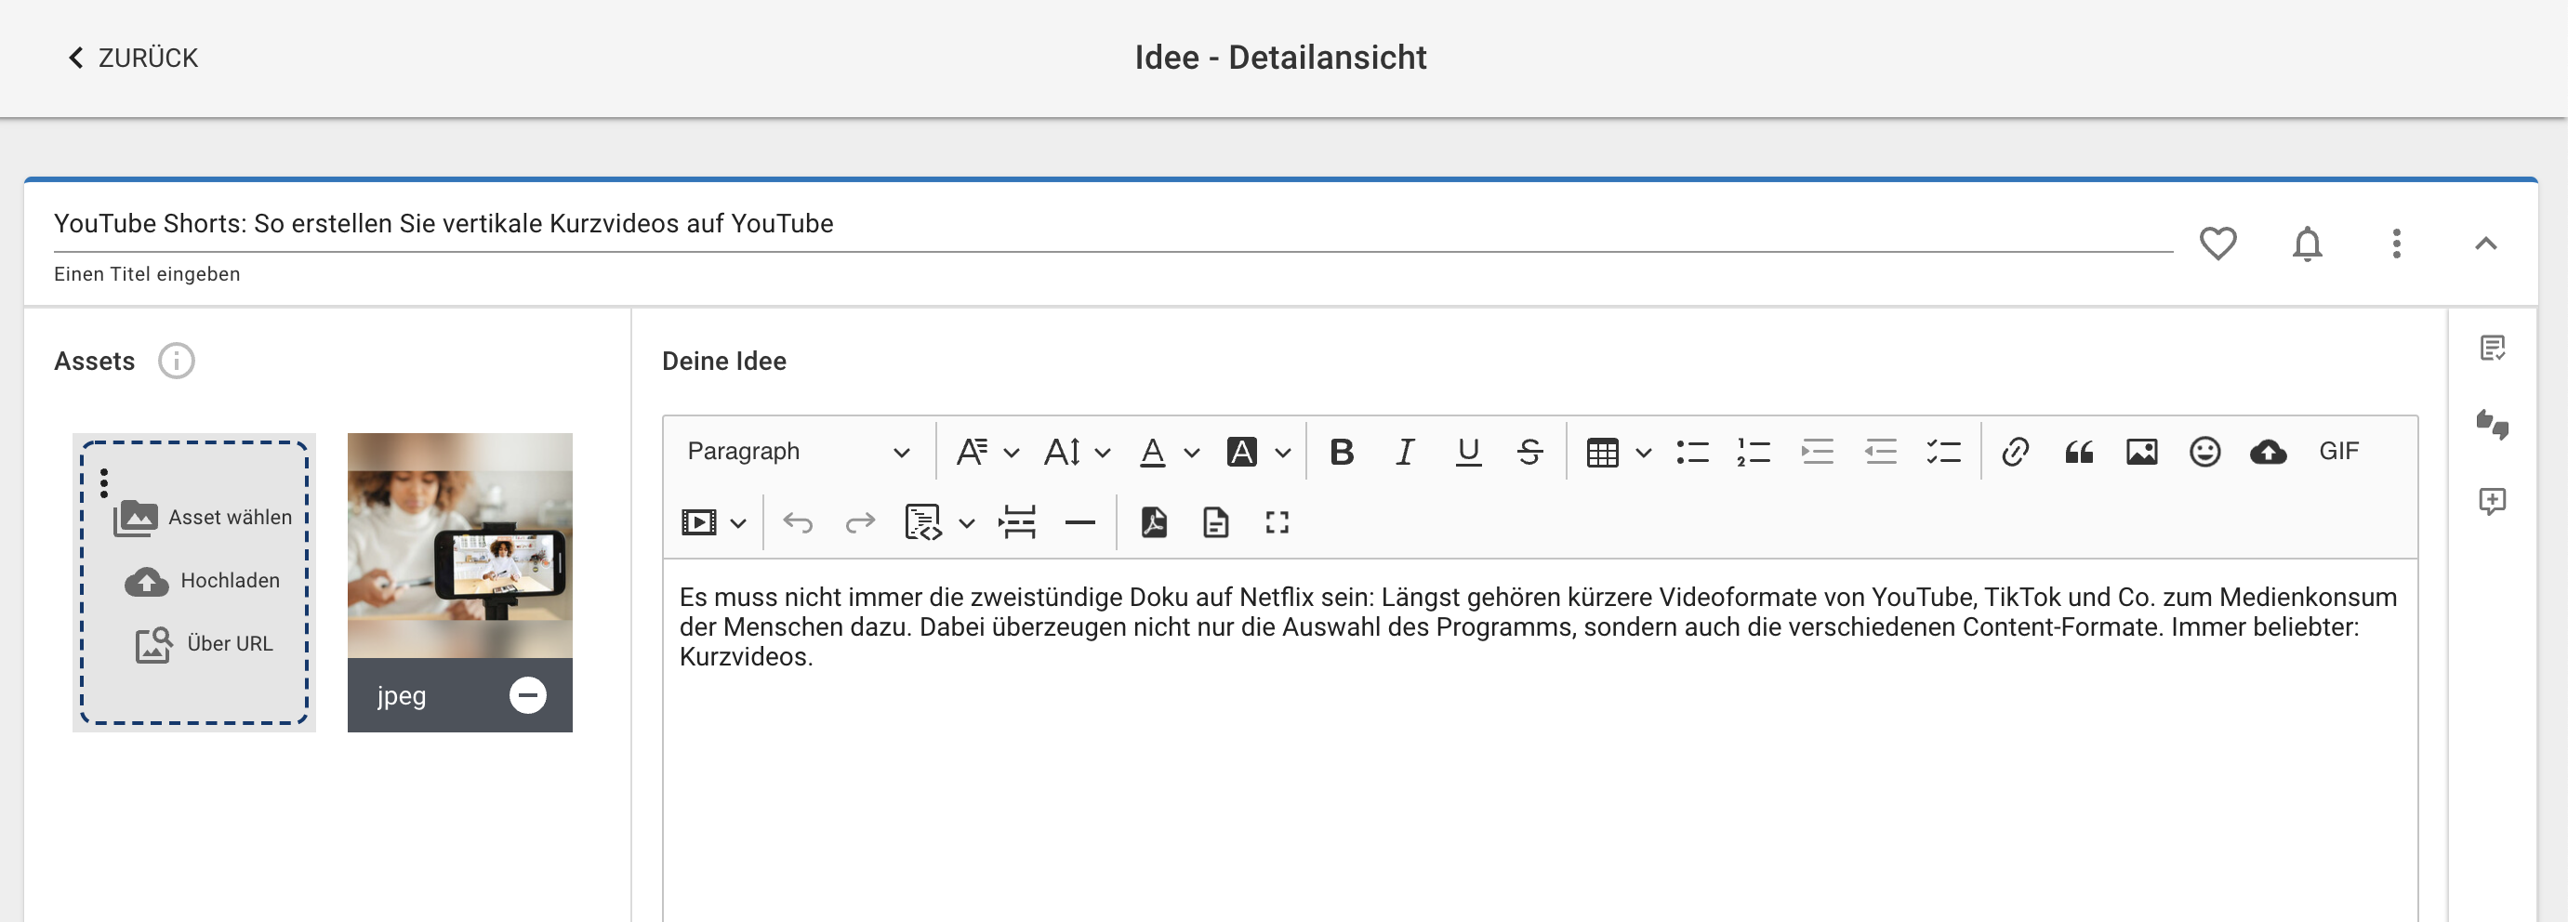Open the thumbs up/down feedback sidebar icon
The height and width of the screenshot is (922, 2568).
pyautogui.click(x=2493, y=424)
